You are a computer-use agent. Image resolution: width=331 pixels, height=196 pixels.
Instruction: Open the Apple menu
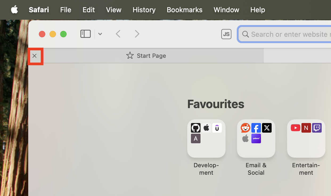14,10
